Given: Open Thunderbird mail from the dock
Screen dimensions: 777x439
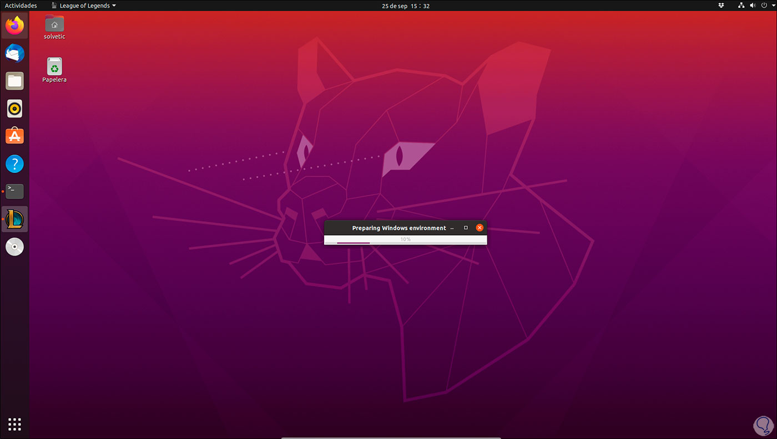Looking at the screenshot, I should [15, 53].
